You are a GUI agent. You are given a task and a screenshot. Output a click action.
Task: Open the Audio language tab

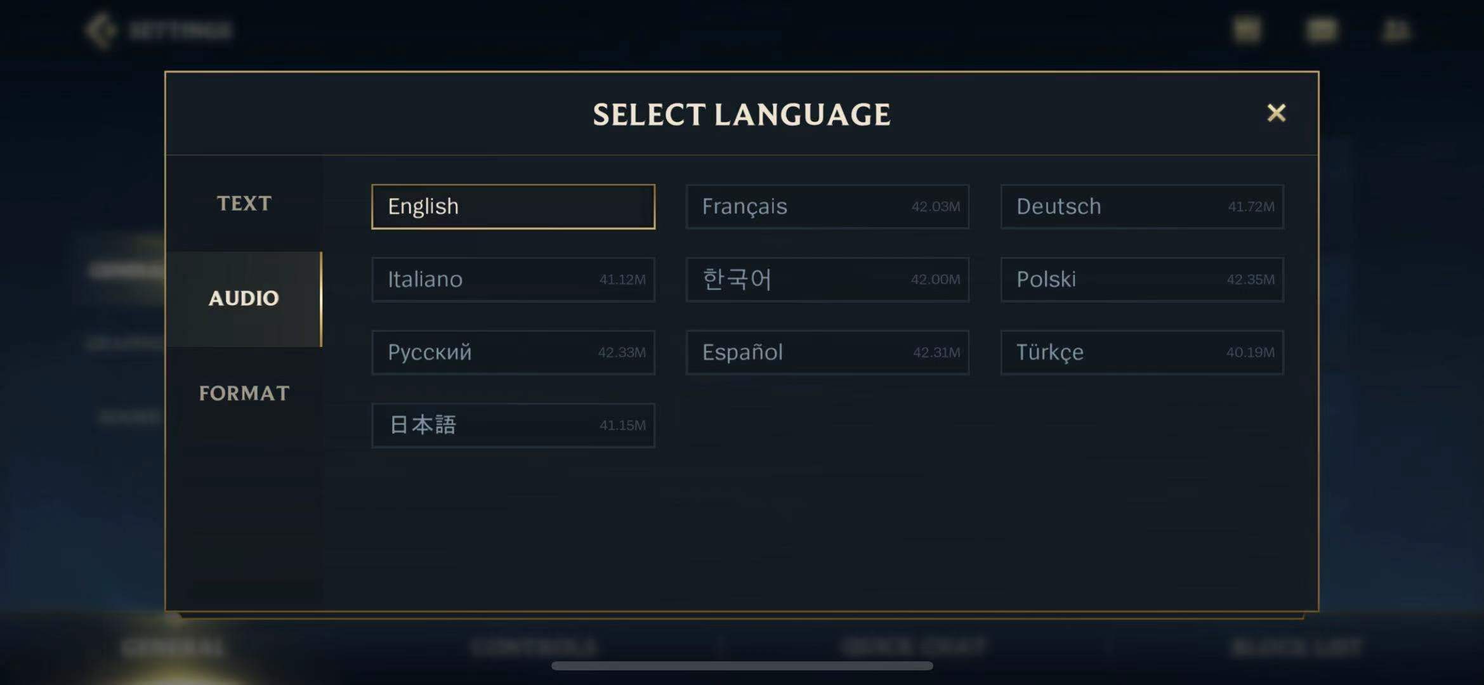[244, 298]
